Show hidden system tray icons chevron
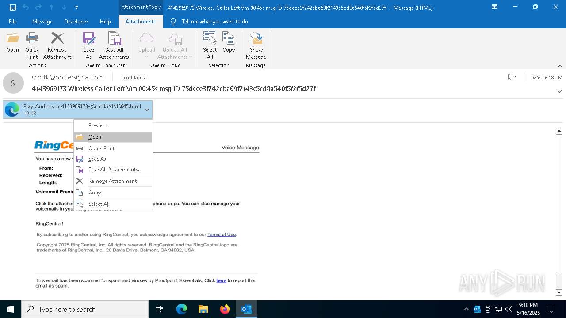The image size is (566, 318). click(466, 309)
